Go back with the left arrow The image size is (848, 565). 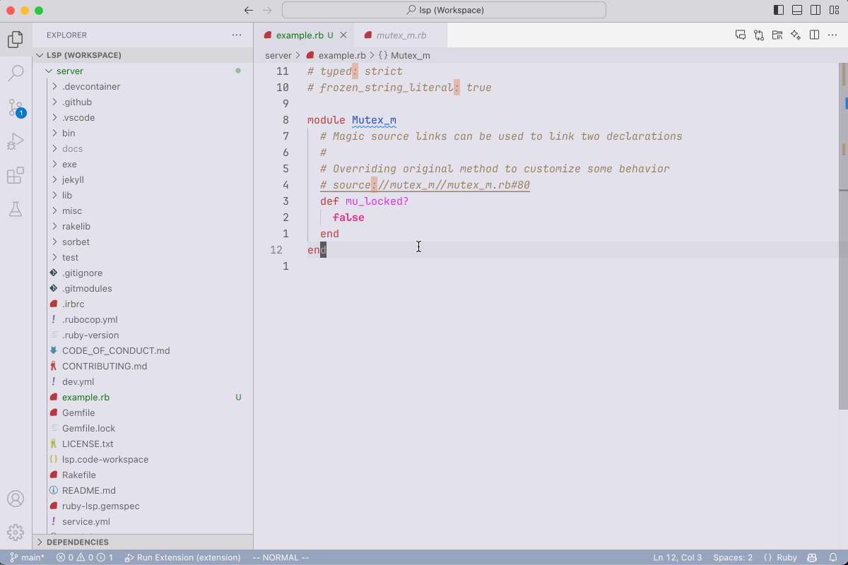tap(248, 11)
